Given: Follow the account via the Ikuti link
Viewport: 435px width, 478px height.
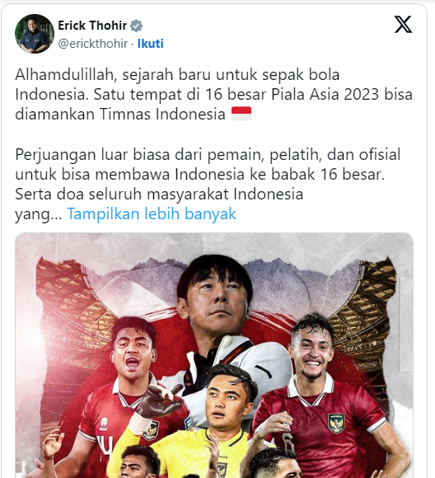Looking at the screenshot, I should pos(150,44).
